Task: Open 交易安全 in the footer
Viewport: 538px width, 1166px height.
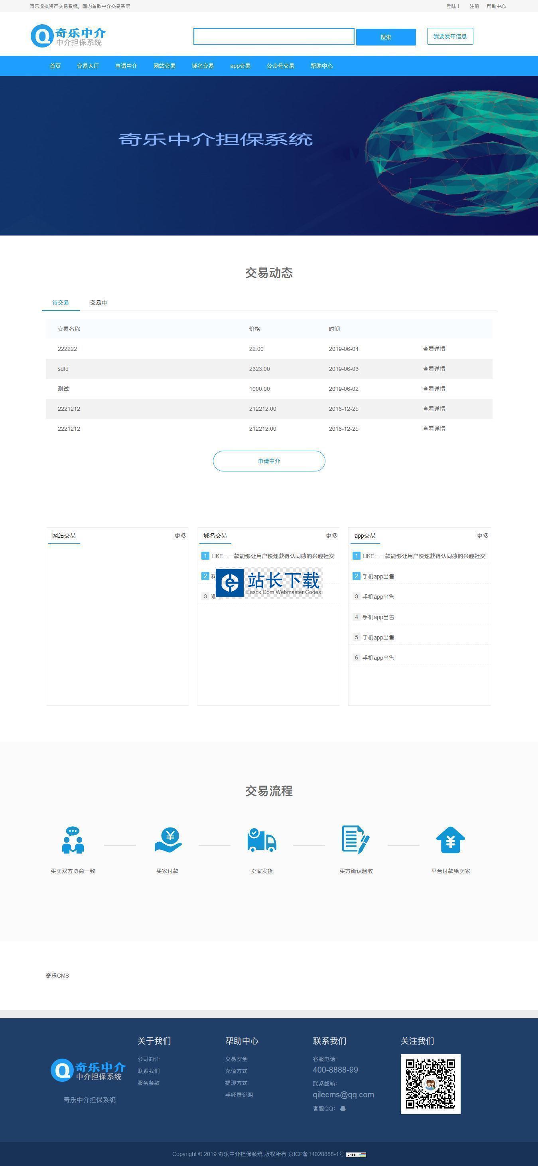Action: 236,1059
